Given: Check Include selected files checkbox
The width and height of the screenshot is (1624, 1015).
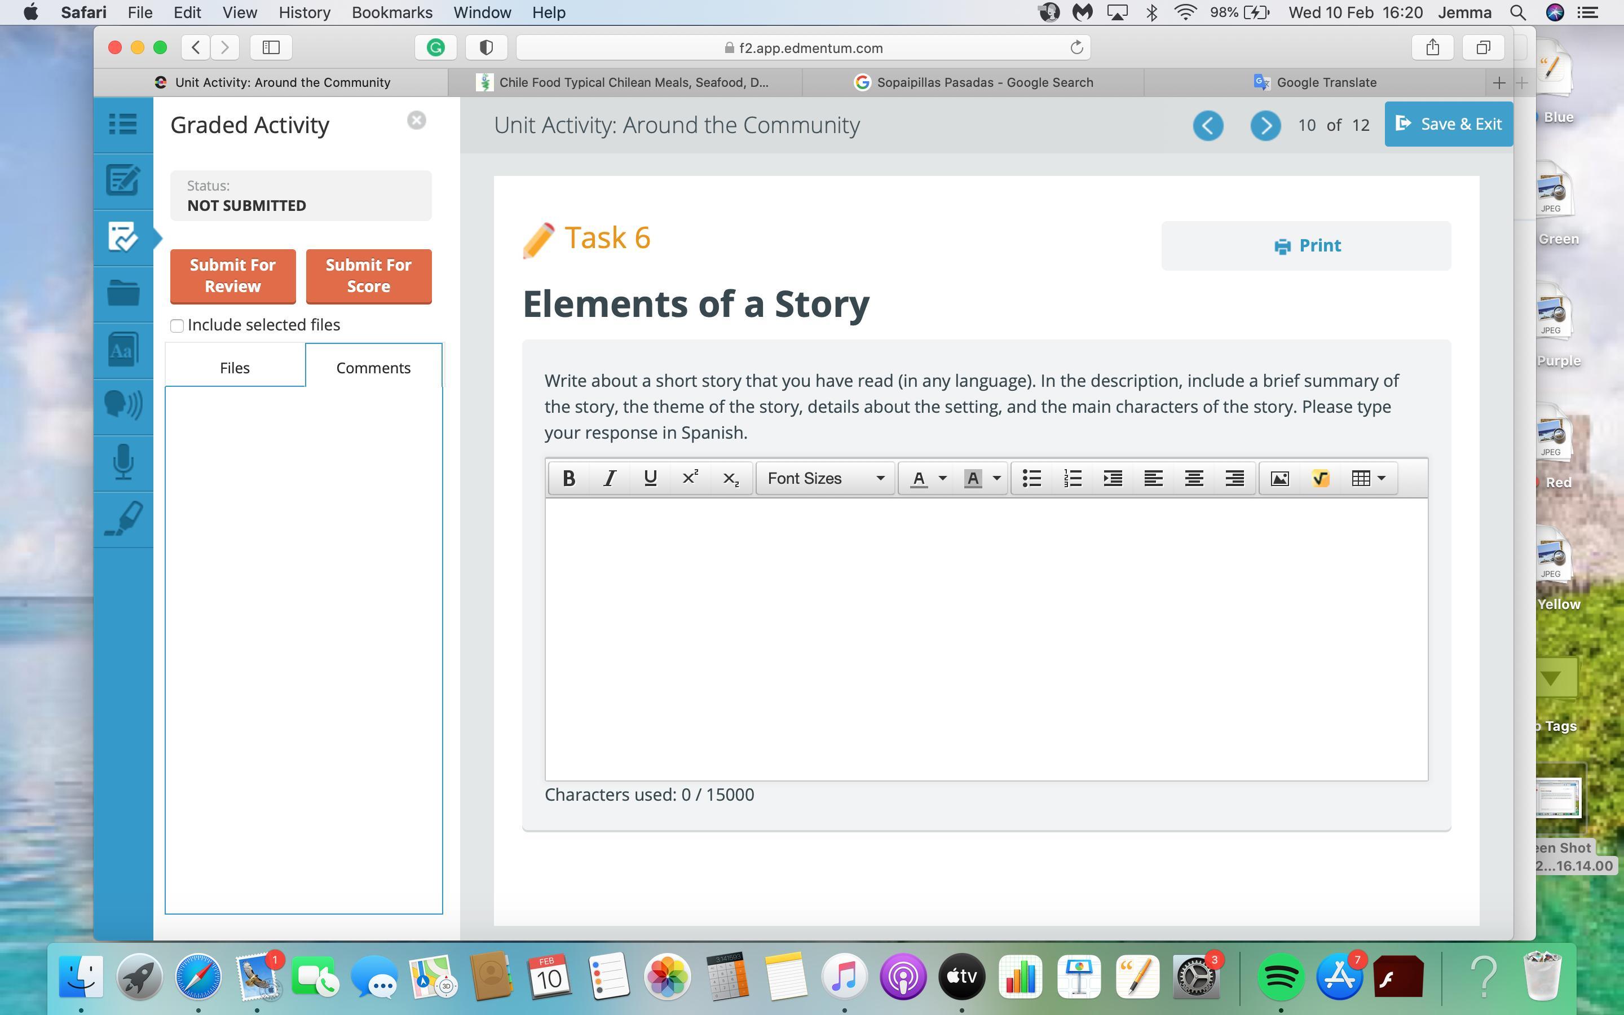Looking at the screenshot, I should (177, 325).
